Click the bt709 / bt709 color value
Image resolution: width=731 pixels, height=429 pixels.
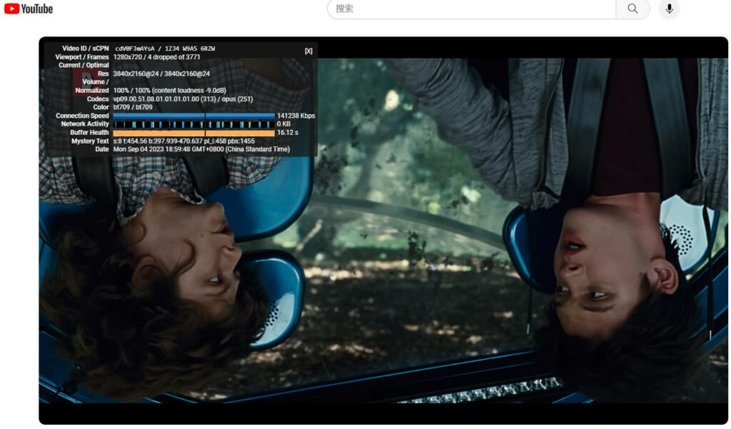pyautogui.click(x=133, y=107)
